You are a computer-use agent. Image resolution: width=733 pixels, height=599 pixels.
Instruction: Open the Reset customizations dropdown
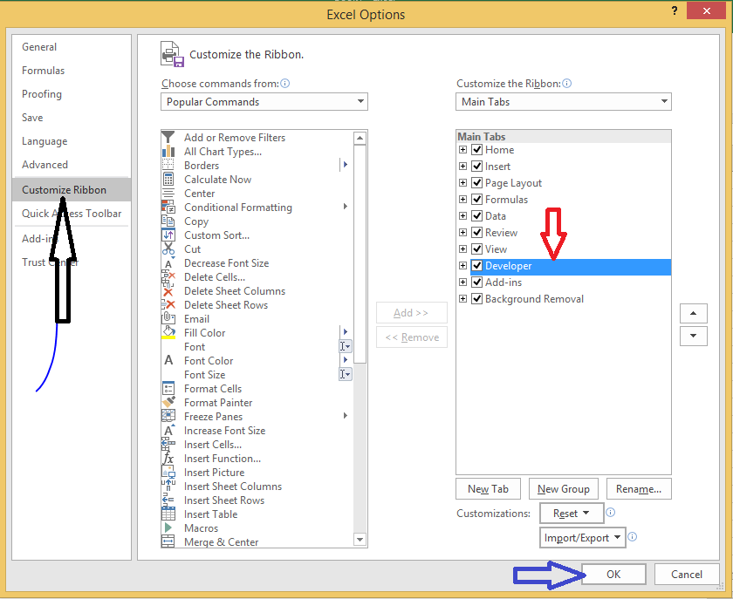click(x=572, y=513)
